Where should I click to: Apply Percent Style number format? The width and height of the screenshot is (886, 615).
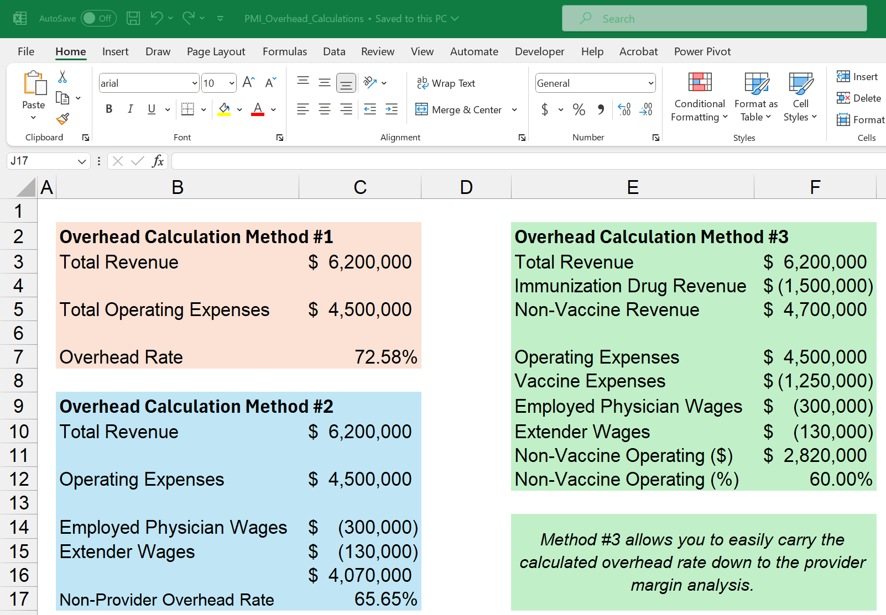pyautogui.click(x=579, y=109)
